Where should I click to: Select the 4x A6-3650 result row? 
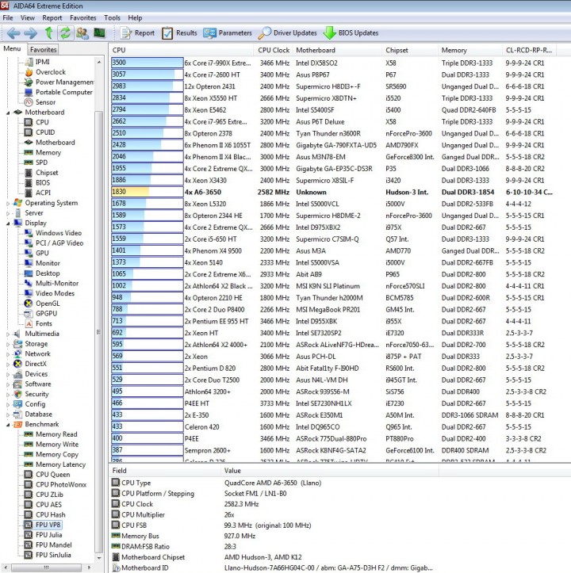pyautogui.click(x=333, y=193)
